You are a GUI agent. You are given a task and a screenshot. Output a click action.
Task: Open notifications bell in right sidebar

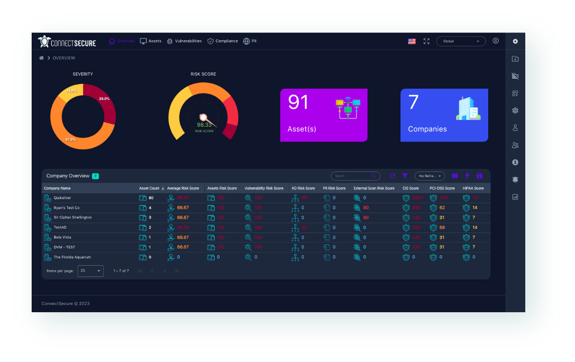pyautogui.click(x=515, y=180)
